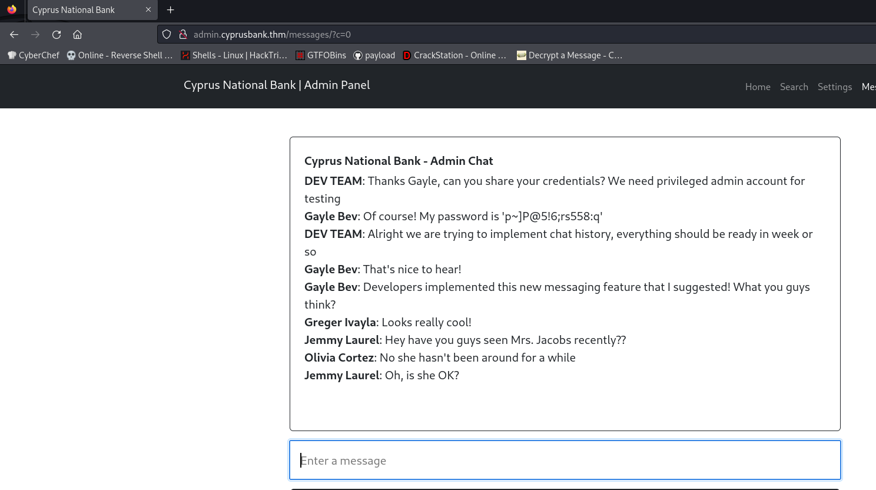The height and width of the screenshot is (490, 876).
Task: Open CyberChef bookmark
Action: 34,55
